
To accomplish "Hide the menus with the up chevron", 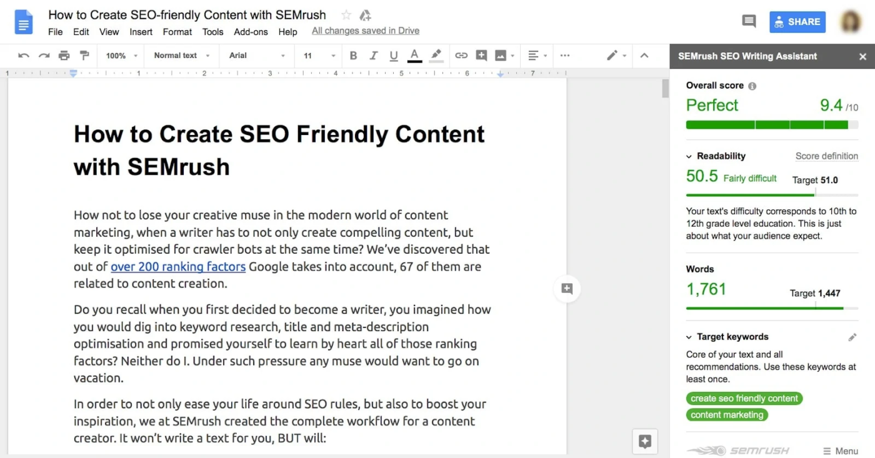I will 644,56.
